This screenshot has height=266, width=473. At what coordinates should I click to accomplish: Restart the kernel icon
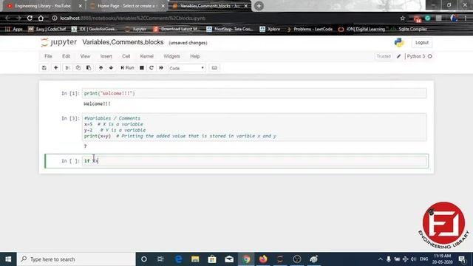tap(152, 68)
